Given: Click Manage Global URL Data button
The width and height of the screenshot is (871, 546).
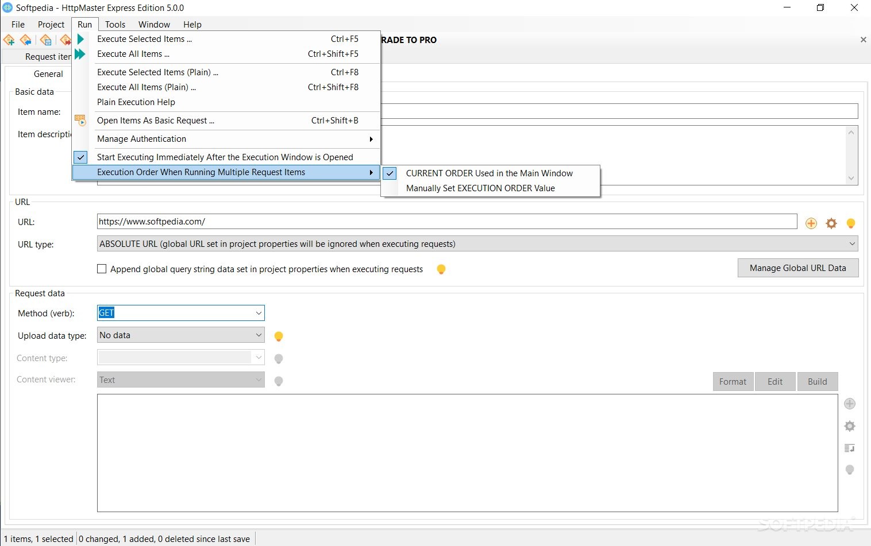Looking at the screenshot, I should (x=798, y=268).
